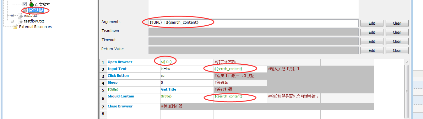Viewport: 423px width, 119px height.
Task: Select the #获取标题 comment cell
Action: (240, 90)
